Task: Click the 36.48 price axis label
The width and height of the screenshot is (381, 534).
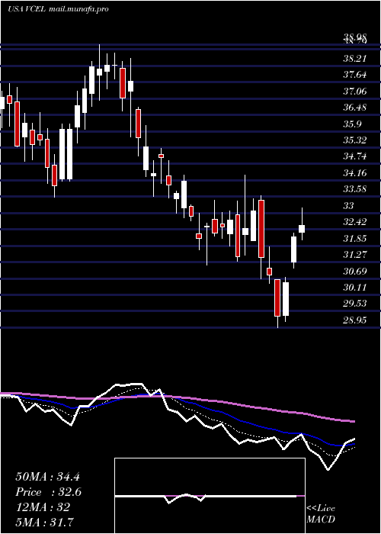Action: pos(355,108)
